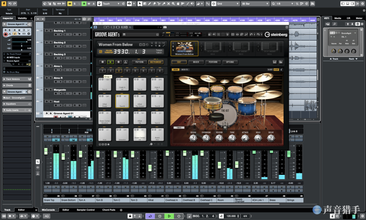Image resolution: width=366 pixels, height=220 pixels.
Task: Toggle global Write W automation button
Action: (89, 4)
